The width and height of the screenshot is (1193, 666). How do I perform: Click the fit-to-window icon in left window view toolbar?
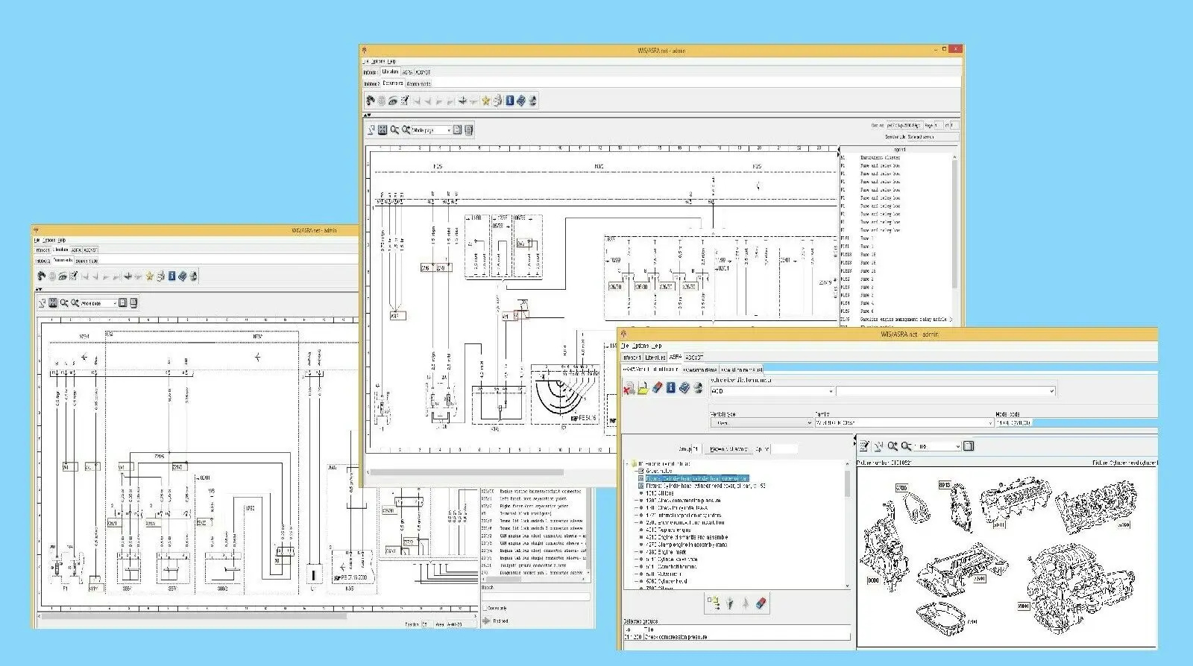53,303
